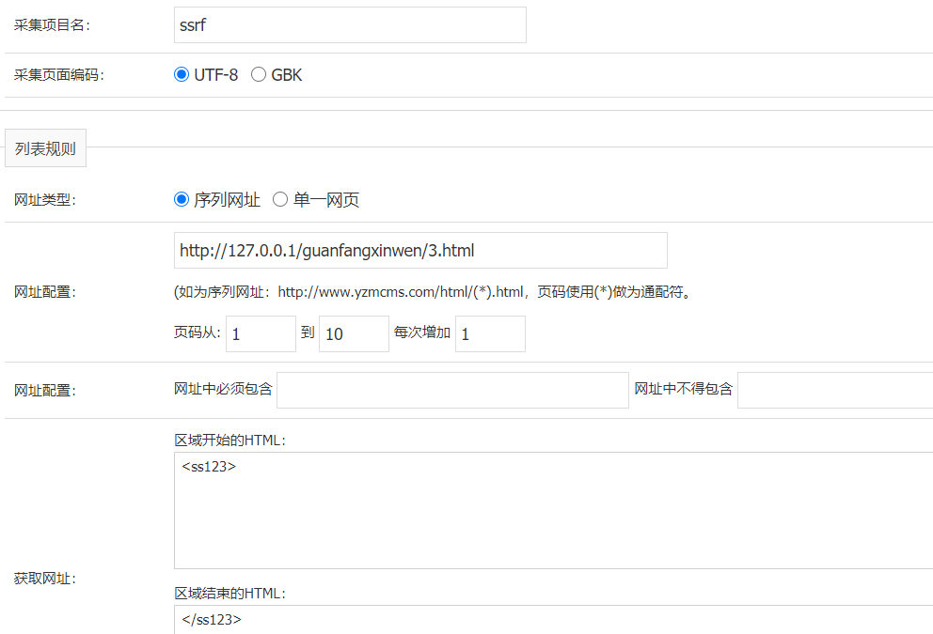Focus the 每次增加 increment field

point(490,334)
